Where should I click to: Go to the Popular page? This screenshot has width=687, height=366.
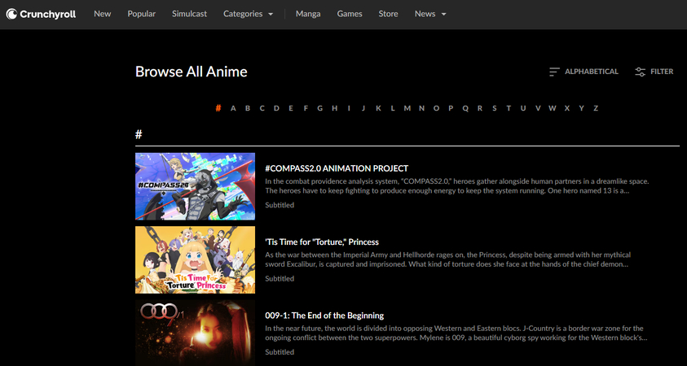pos(142,14)
